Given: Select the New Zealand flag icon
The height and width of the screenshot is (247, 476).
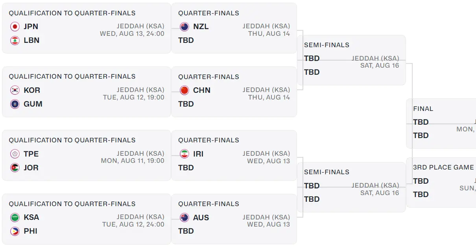Looking at the screenshot, I should point(184,27).
